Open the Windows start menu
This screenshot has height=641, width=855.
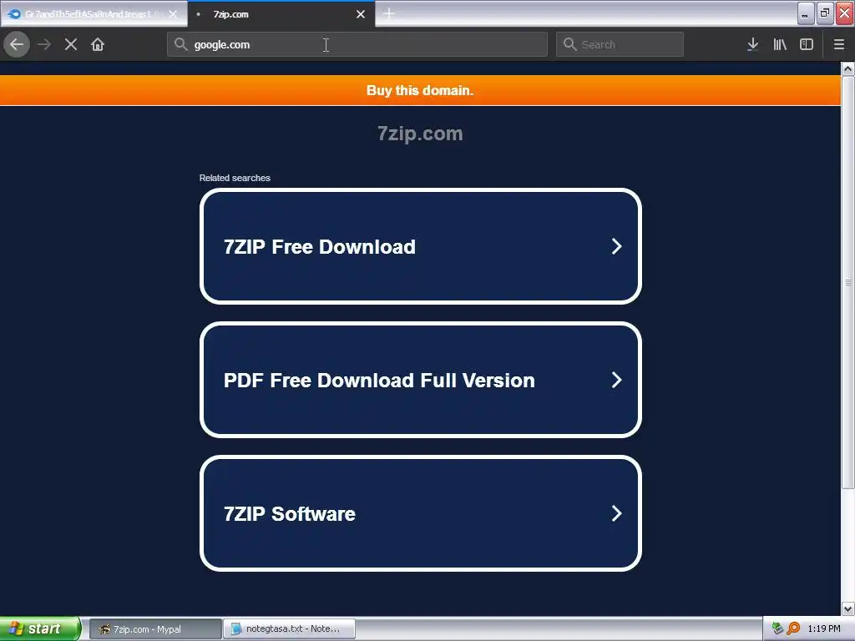(40, 628)
